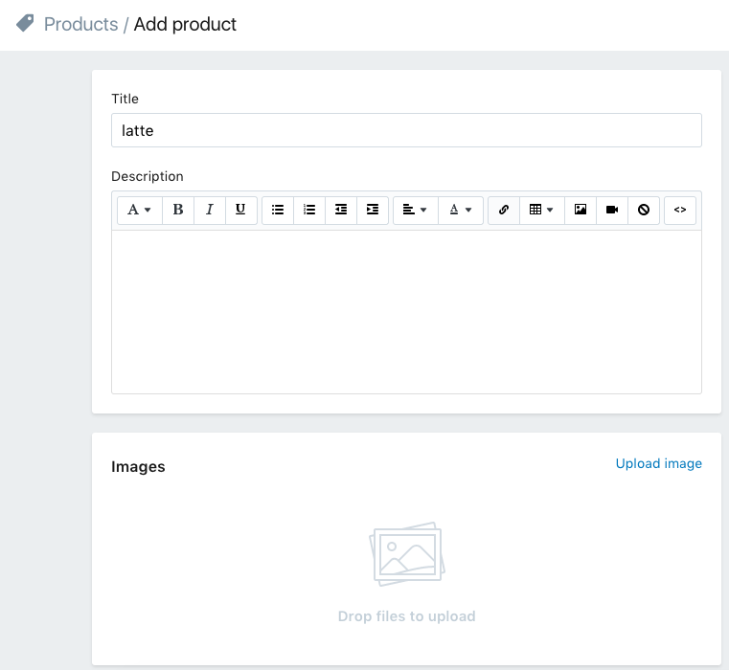Open the text alignment dropdown
The width and height of the screenshot is (729, 670).
click(x=415, y=210)
